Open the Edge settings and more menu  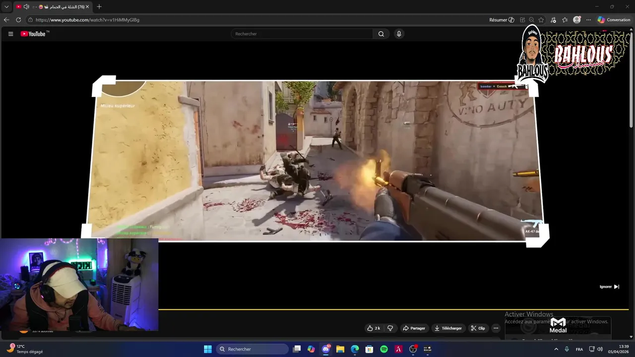coord(589,20)
